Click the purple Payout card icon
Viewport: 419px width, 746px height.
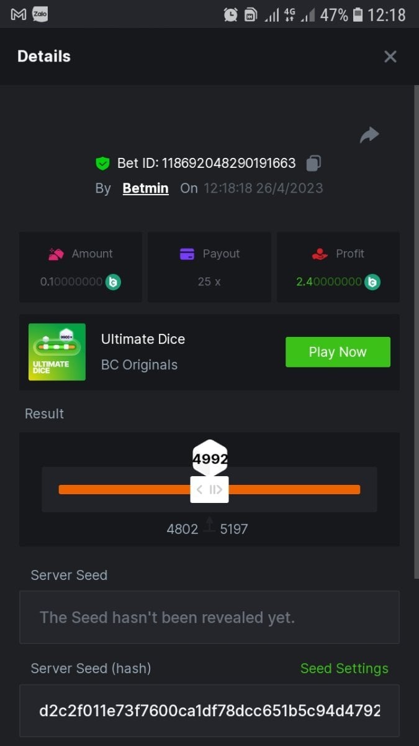click(x=187, y=254)
